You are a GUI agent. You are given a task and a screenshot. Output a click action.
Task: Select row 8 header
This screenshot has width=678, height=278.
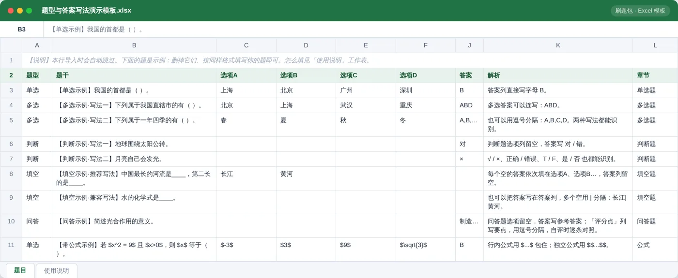pyautogui.click(x=11, y=178)
